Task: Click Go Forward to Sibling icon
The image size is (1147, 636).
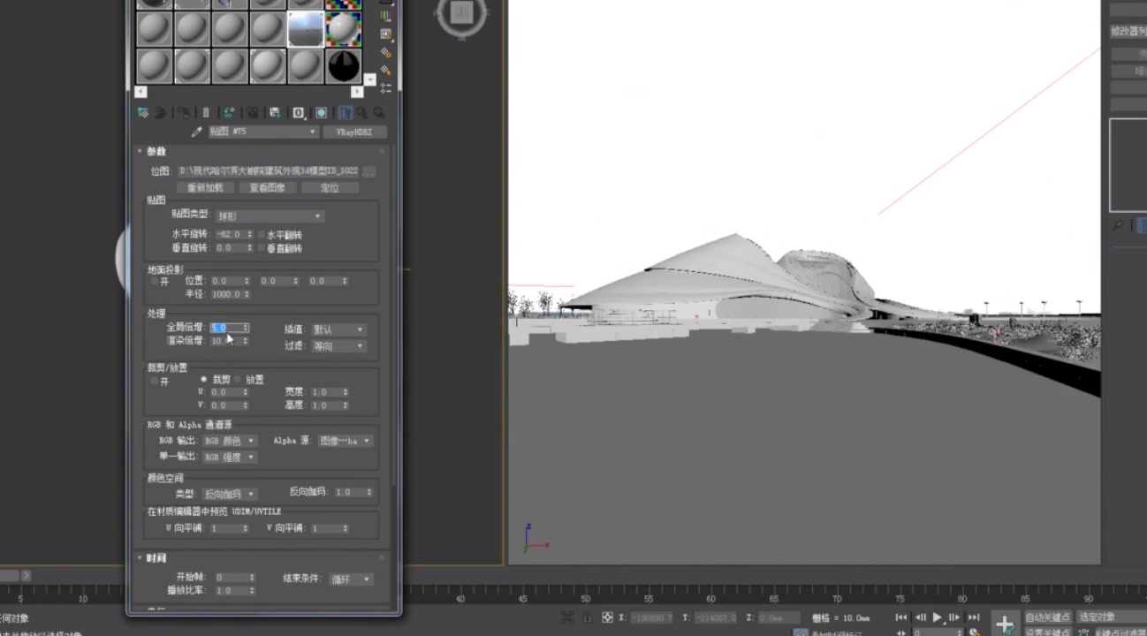Action: click(x=380, y=113)
